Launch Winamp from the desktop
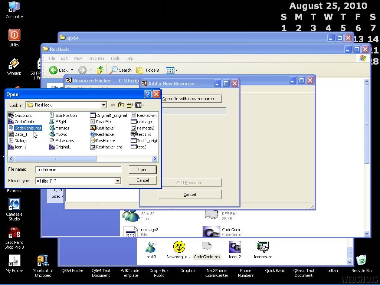380x285 pixels. click(x=14, y=66)
